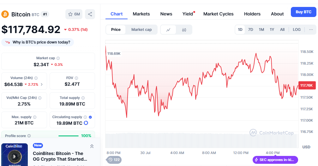Click the Buy BTC button
Screen dimensions: 318x166
pyautogui.click(x=303, y=12)
